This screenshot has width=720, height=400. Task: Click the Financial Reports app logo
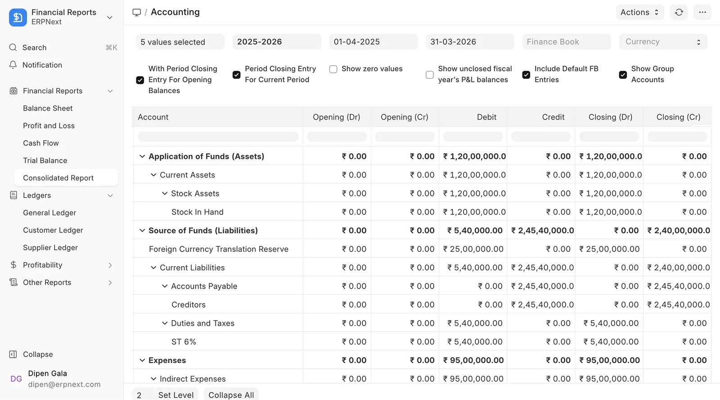(18, 17)
